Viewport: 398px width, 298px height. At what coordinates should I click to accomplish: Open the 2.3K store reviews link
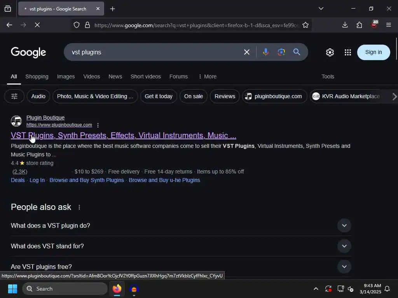[x=20, y=172]
